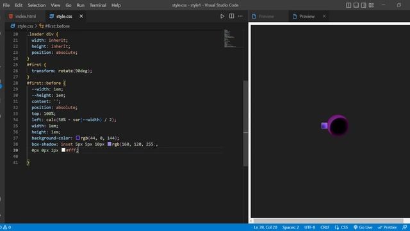Image resolution: width=410 pixels, height=231 pixels.
Task: Minimize the VS Code window
Action: (x=383, y=5)
